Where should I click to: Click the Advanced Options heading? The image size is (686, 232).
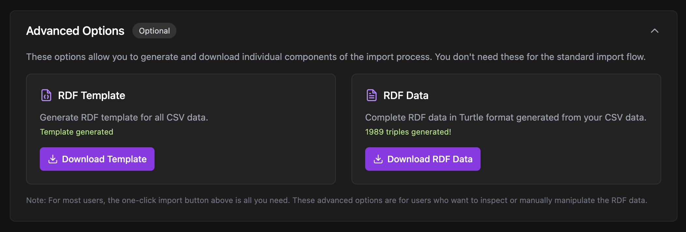(75, 31)
